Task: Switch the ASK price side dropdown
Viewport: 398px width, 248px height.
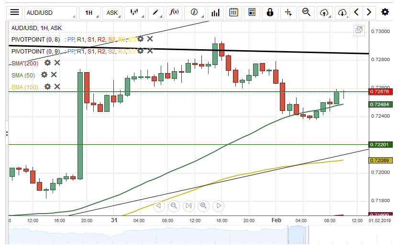Action: tap(112, 13)
